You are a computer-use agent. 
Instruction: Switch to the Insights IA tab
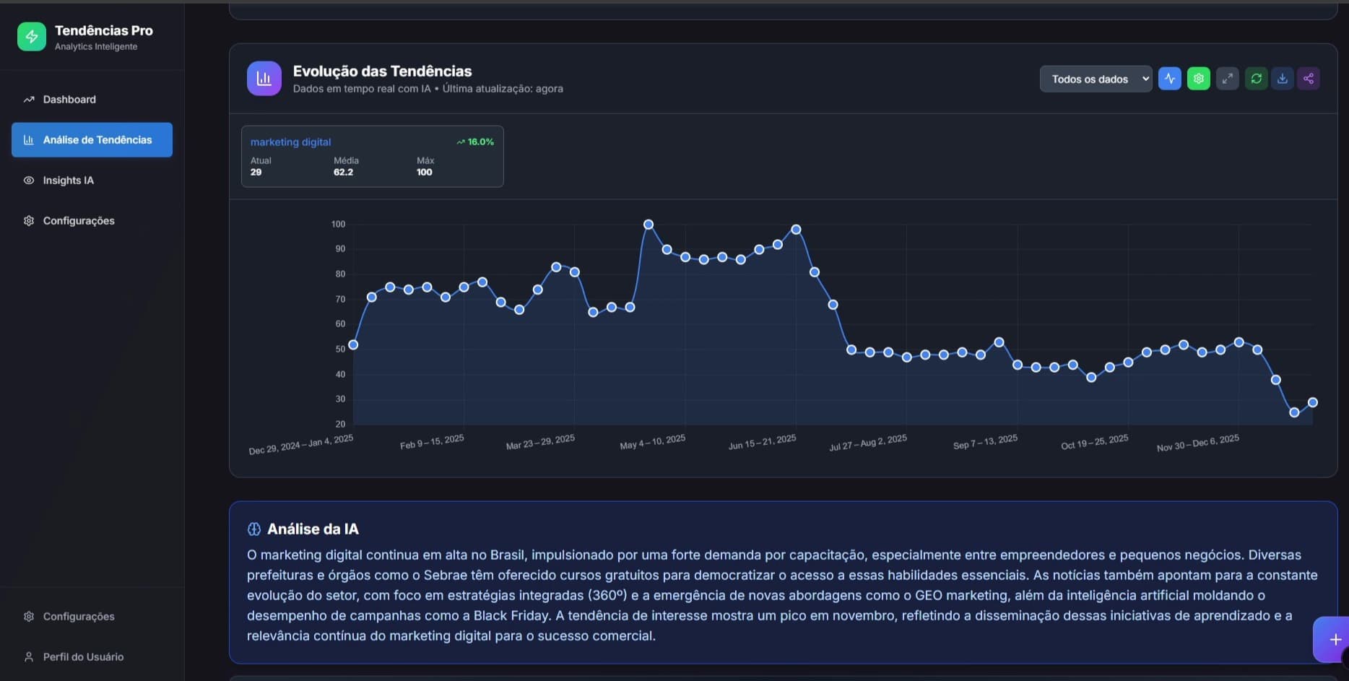(x=68, y=180)
